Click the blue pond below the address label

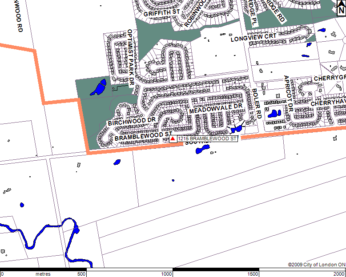[201, 150]
